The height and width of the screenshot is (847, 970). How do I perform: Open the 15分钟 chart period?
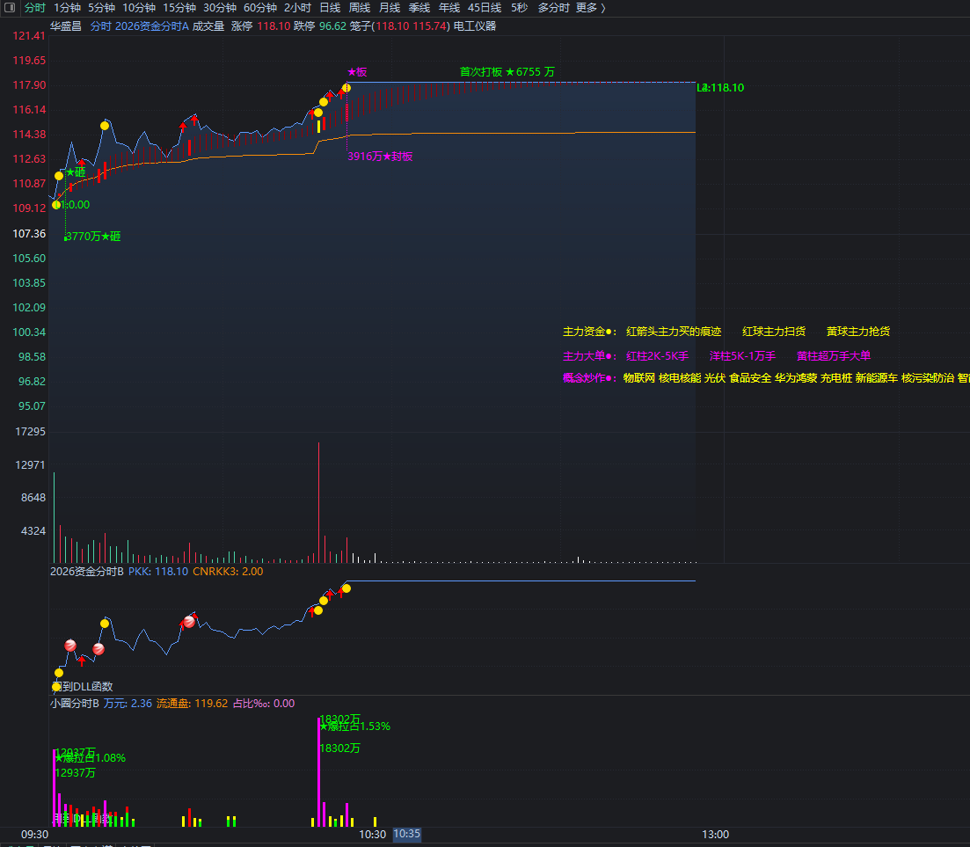tap(179, 8)
